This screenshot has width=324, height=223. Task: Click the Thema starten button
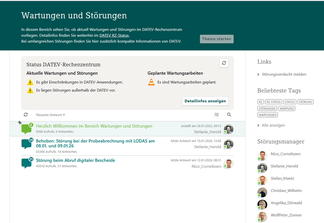coord(217,39)
